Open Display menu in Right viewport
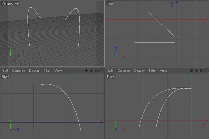 click(x=34, y=71)
